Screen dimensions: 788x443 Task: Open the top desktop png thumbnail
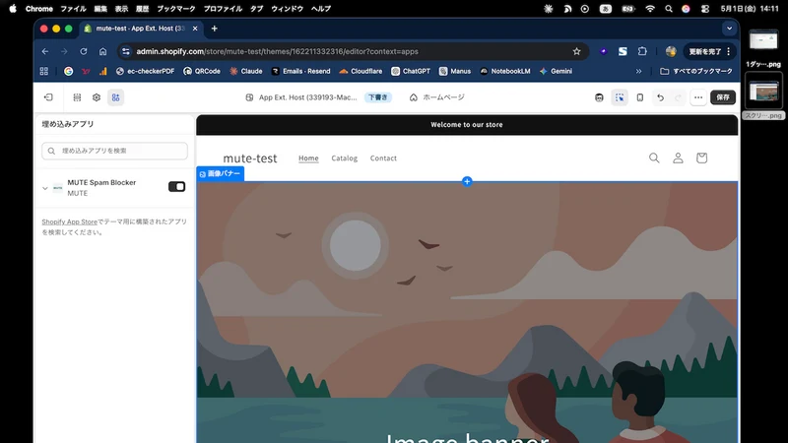point(763,40)
